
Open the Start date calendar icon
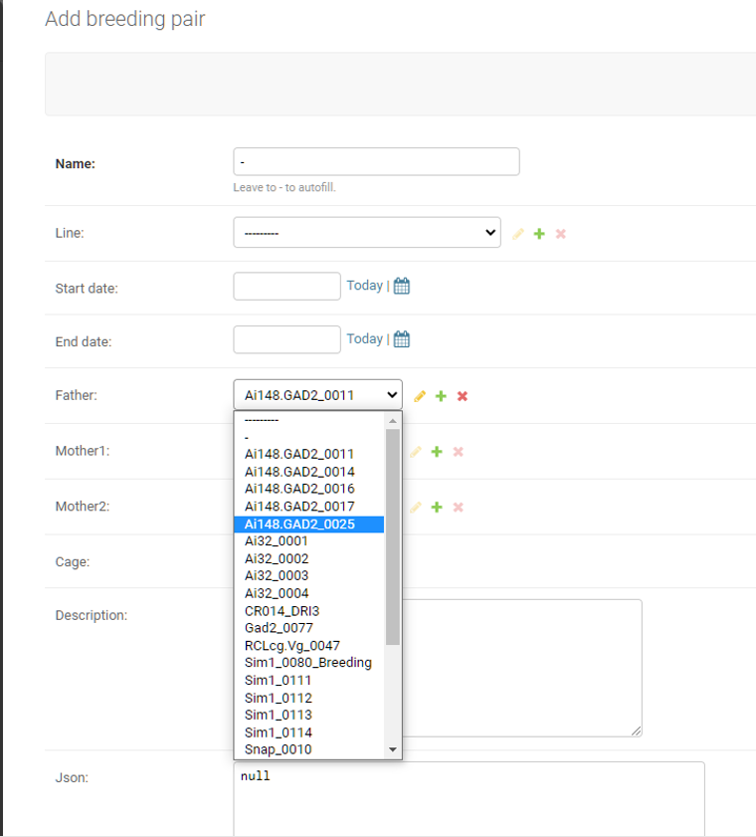tap(401, 285)
